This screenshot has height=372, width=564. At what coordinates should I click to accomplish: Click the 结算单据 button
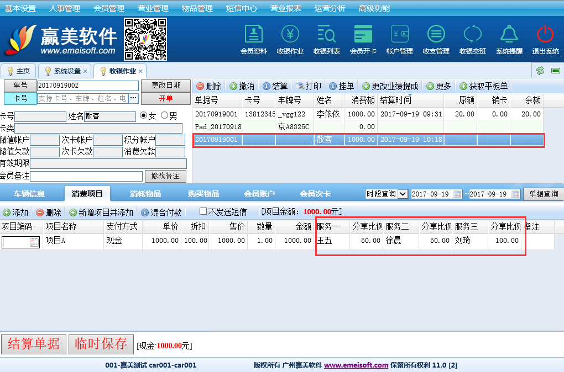pos(34,344)
